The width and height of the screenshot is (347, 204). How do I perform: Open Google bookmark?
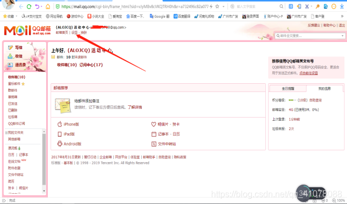coord(160,16)
